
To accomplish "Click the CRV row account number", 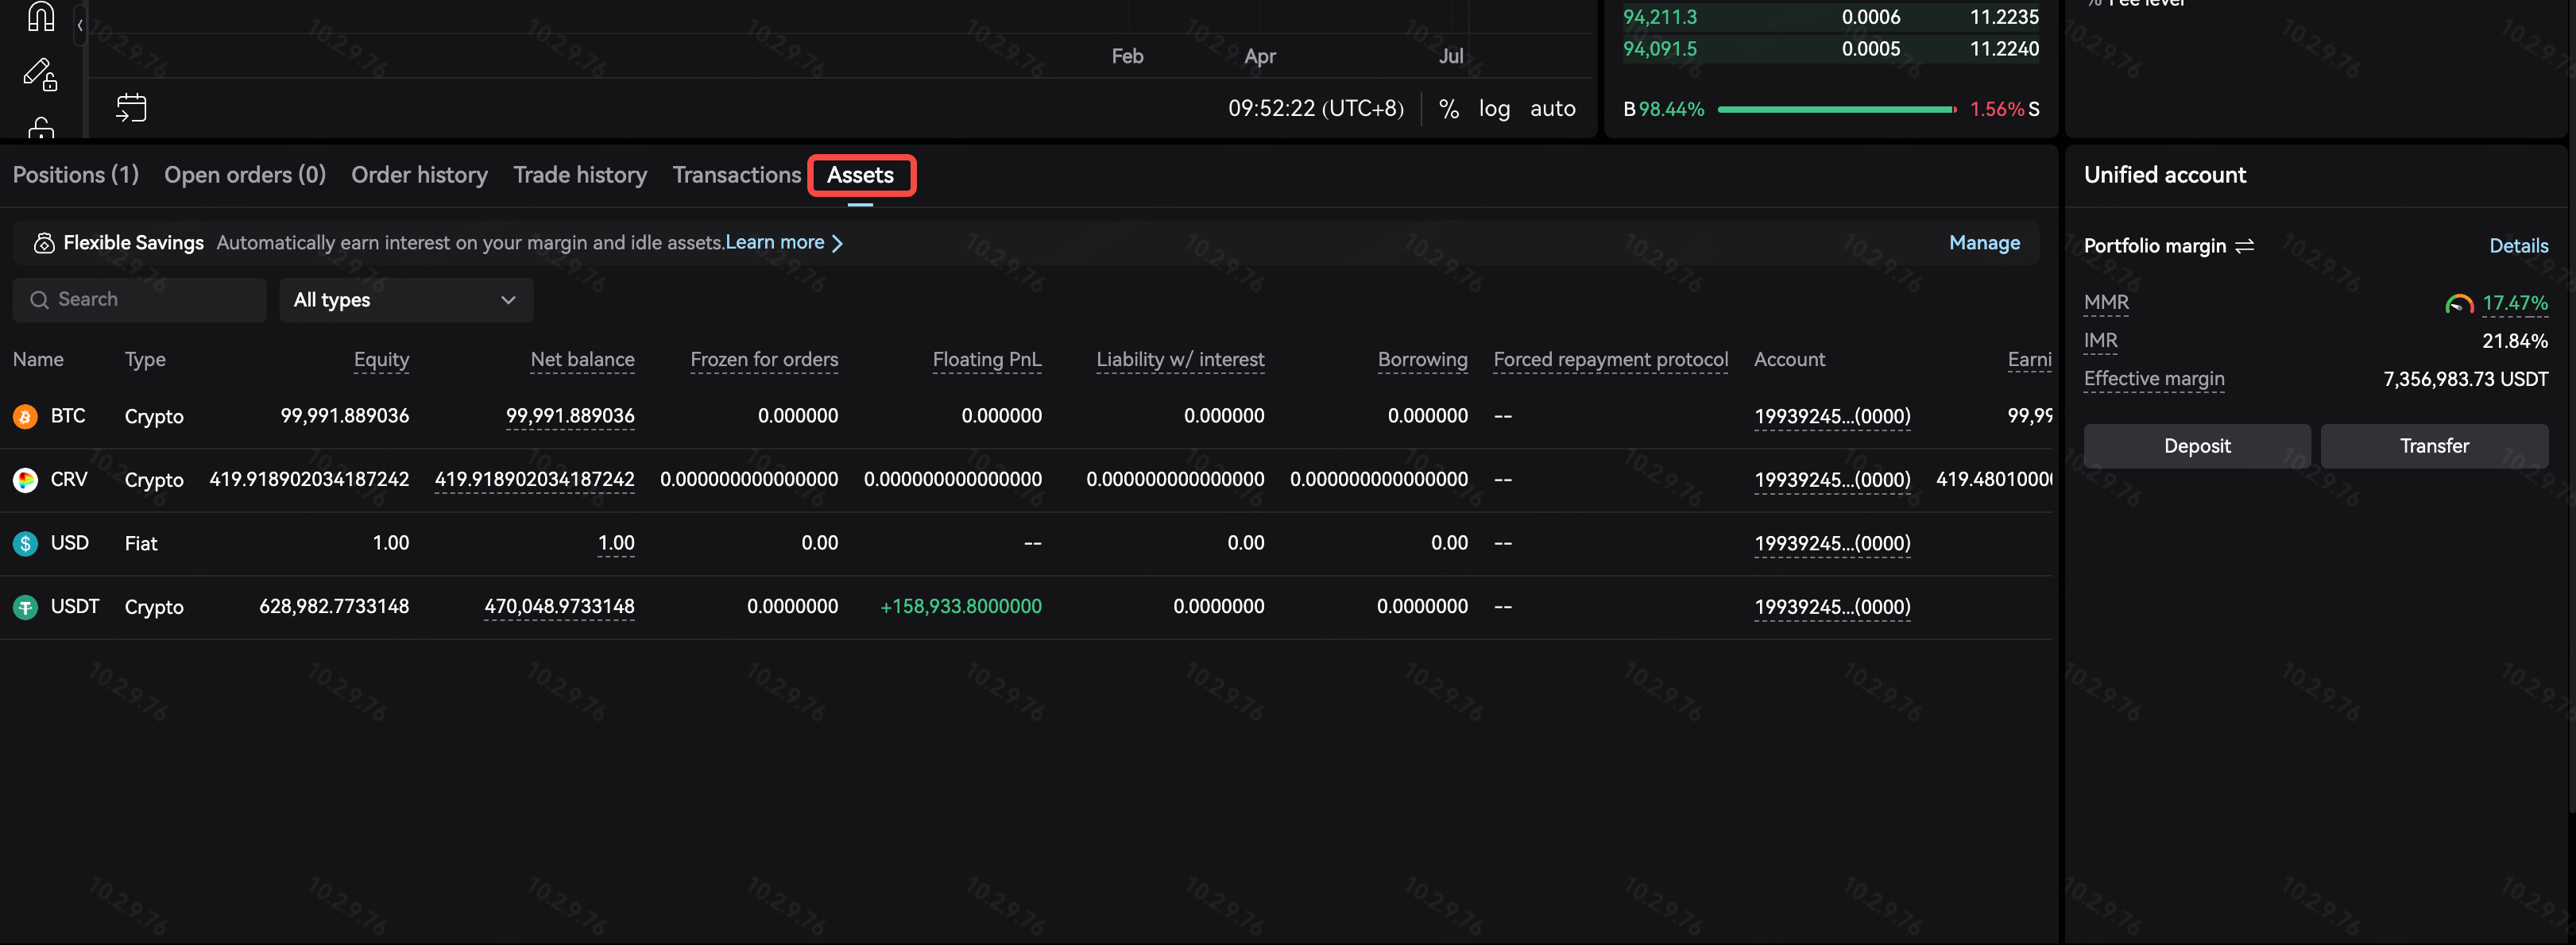I will [x=1832, y=480].
